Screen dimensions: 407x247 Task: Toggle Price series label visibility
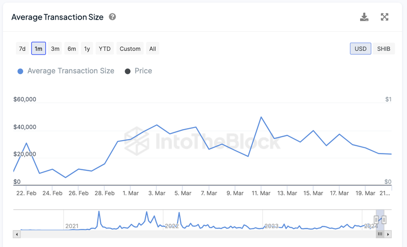[143, 71]
